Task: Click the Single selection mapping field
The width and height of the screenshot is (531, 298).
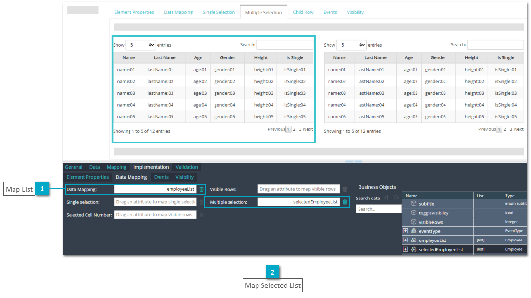Action: click(155, 202)
